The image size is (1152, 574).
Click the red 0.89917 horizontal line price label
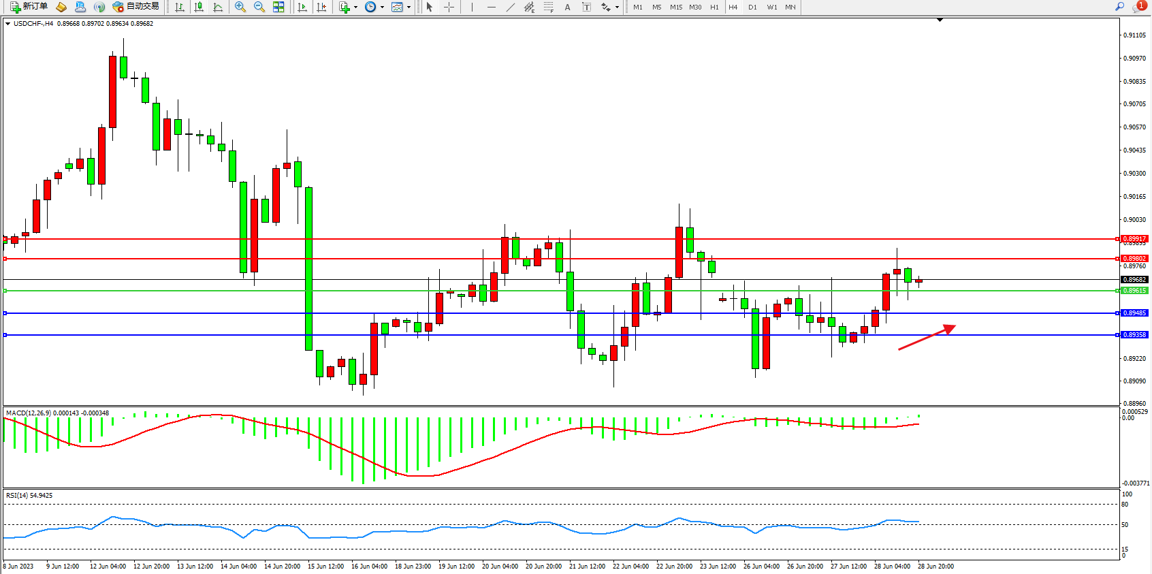pyautogui.click(x=1134, y=239)
